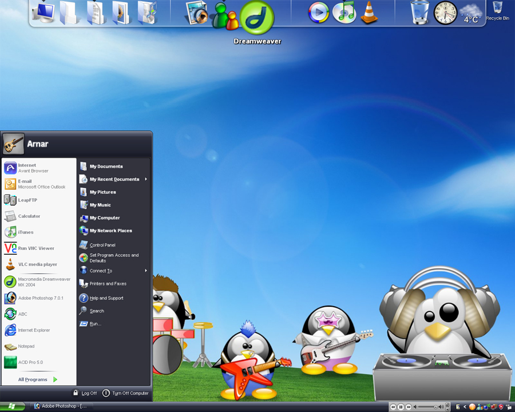Start VLC media player from Start menu

pyautogui.click(x=39, y=264)
